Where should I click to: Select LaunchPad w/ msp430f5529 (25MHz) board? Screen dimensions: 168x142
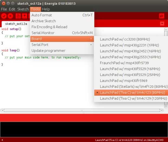[131, 75]
